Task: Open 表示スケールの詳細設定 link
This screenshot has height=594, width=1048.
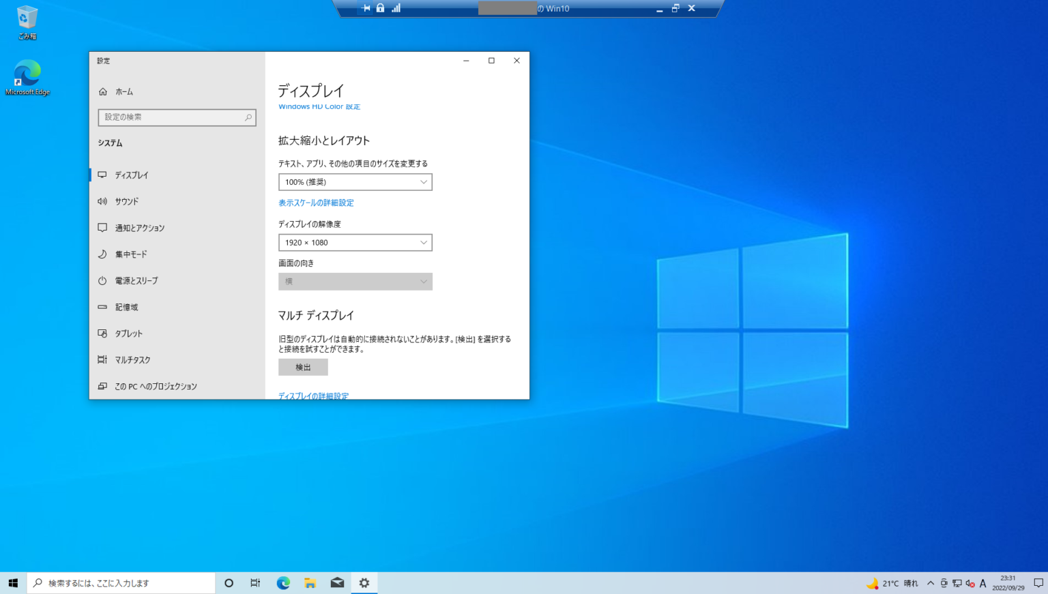Action: pos(315,203)
